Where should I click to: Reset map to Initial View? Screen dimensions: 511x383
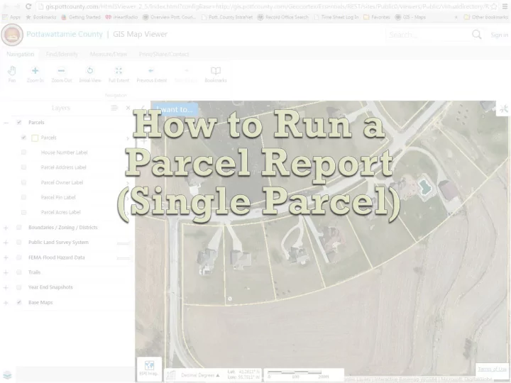pyautogui.click(x=90, y=74)
